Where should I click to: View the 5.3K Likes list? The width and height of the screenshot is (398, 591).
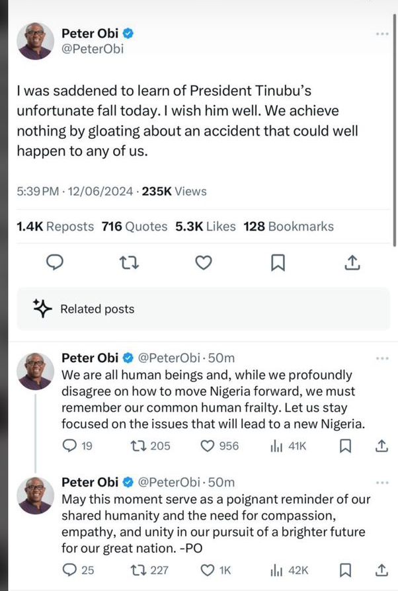pos(206,227)
